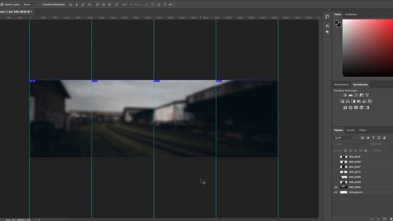Add a Color Lookup adjustment (grid icon)
The width and height of the screenshot is (393, 221).
(x=370, y=101)
